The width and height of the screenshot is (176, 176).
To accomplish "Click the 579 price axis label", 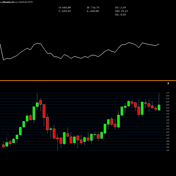I will click(x=168, y=114).
